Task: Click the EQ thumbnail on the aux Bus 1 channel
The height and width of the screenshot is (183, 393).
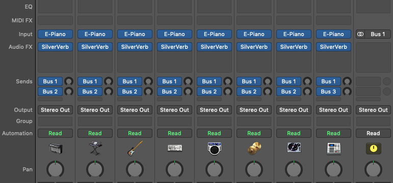Action: [374, 7]
